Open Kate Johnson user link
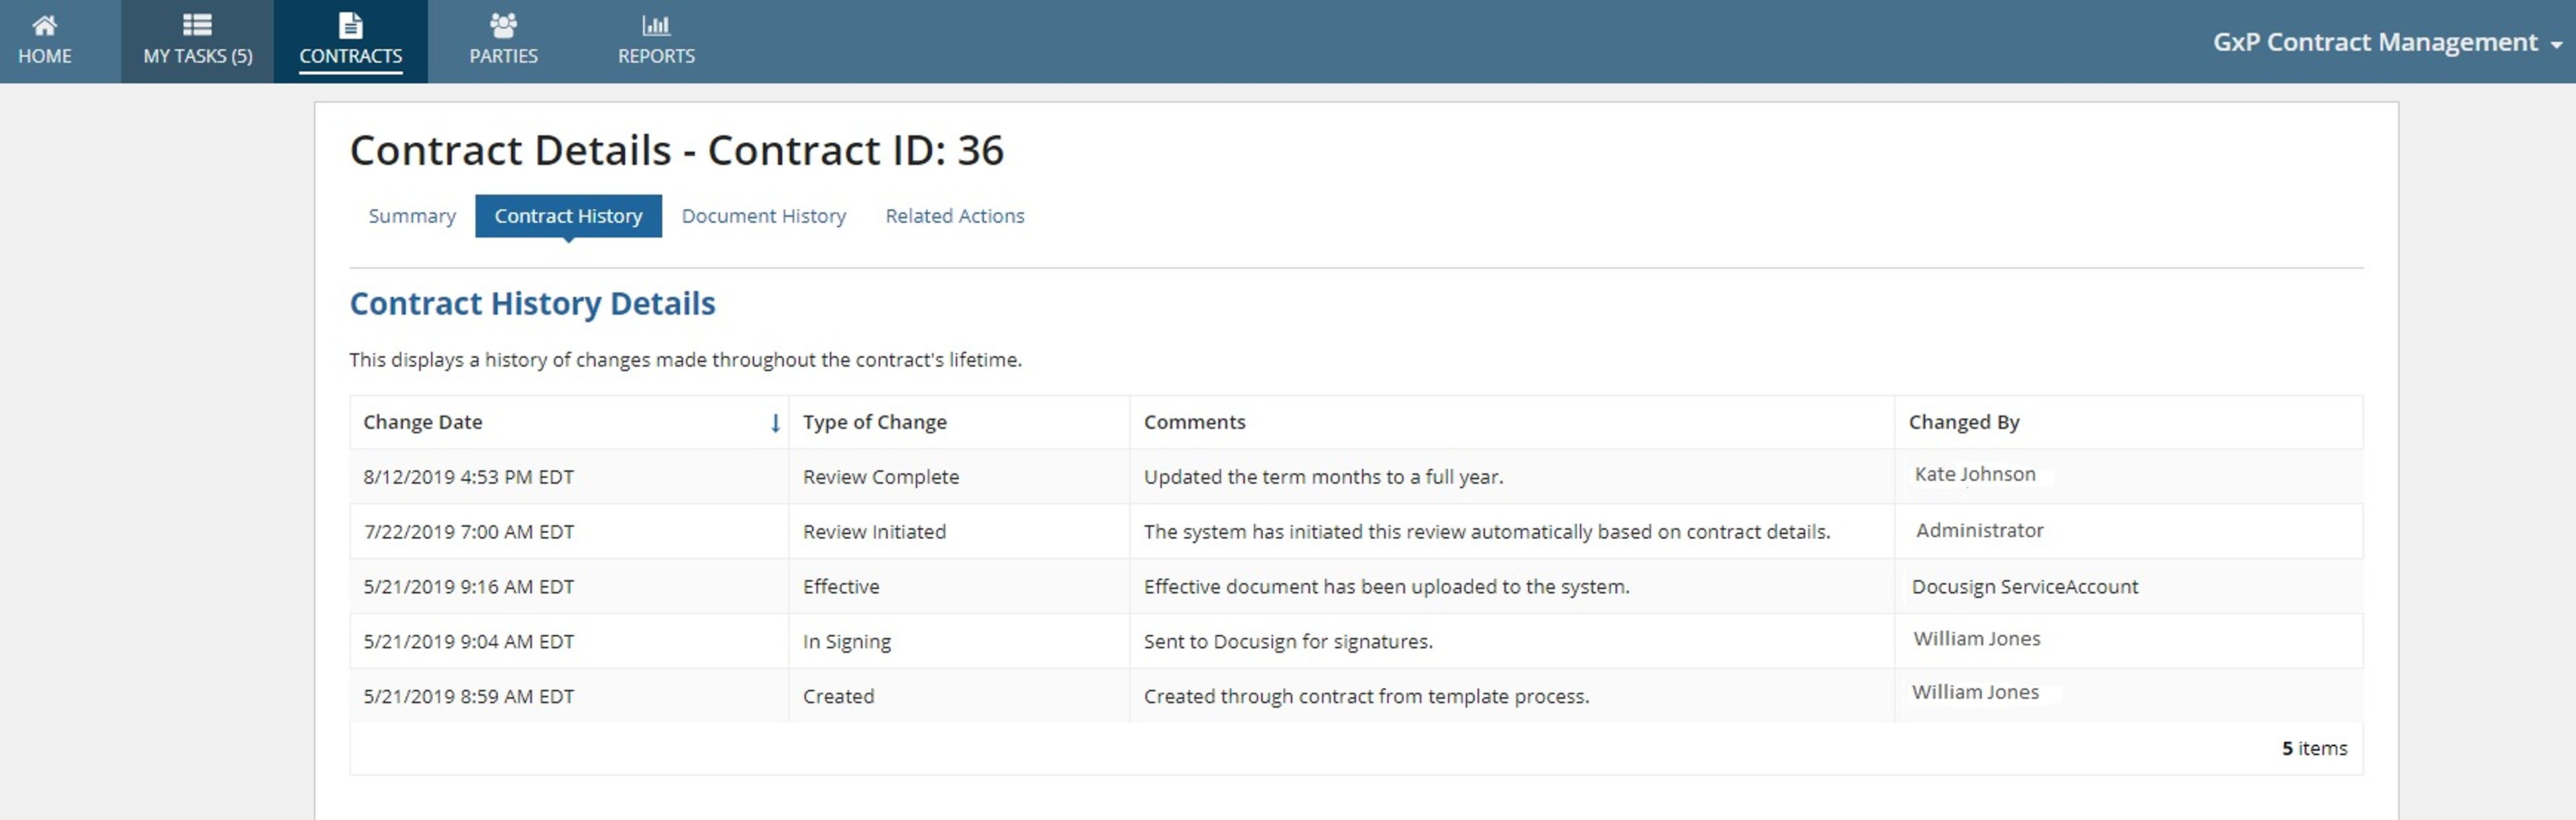The width and height of the screenshot is (2576, 820). coord(1974,474)
